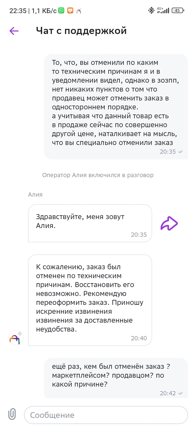Tap the Bluetooth status icon
This screenshot has width=196, height=436.
pyautogui.click(x=151, y=11)
